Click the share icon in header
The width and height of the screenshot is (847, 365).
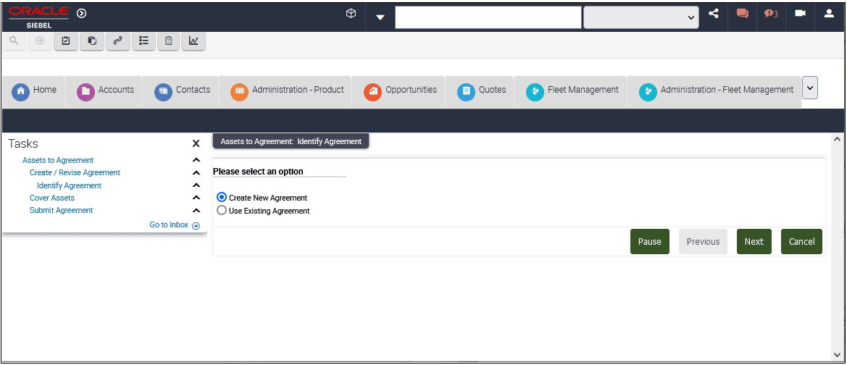click(x=714, y=14)
